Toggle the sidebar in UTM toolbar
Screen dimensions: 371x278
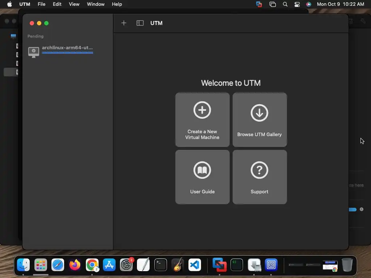pyautogui.click(x=140, y=23)
